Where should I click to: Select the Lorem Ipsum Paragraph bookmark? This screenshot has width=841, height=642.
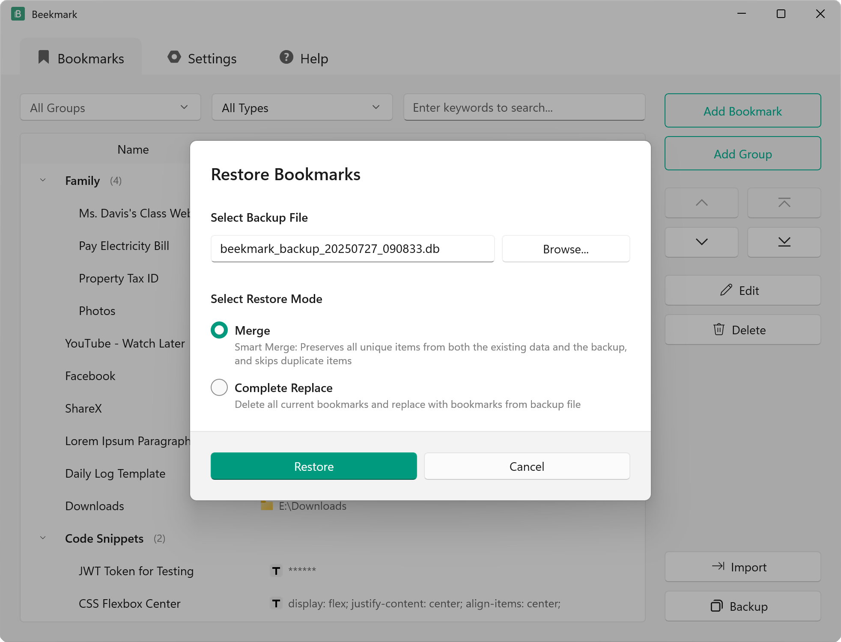(128, 441)
